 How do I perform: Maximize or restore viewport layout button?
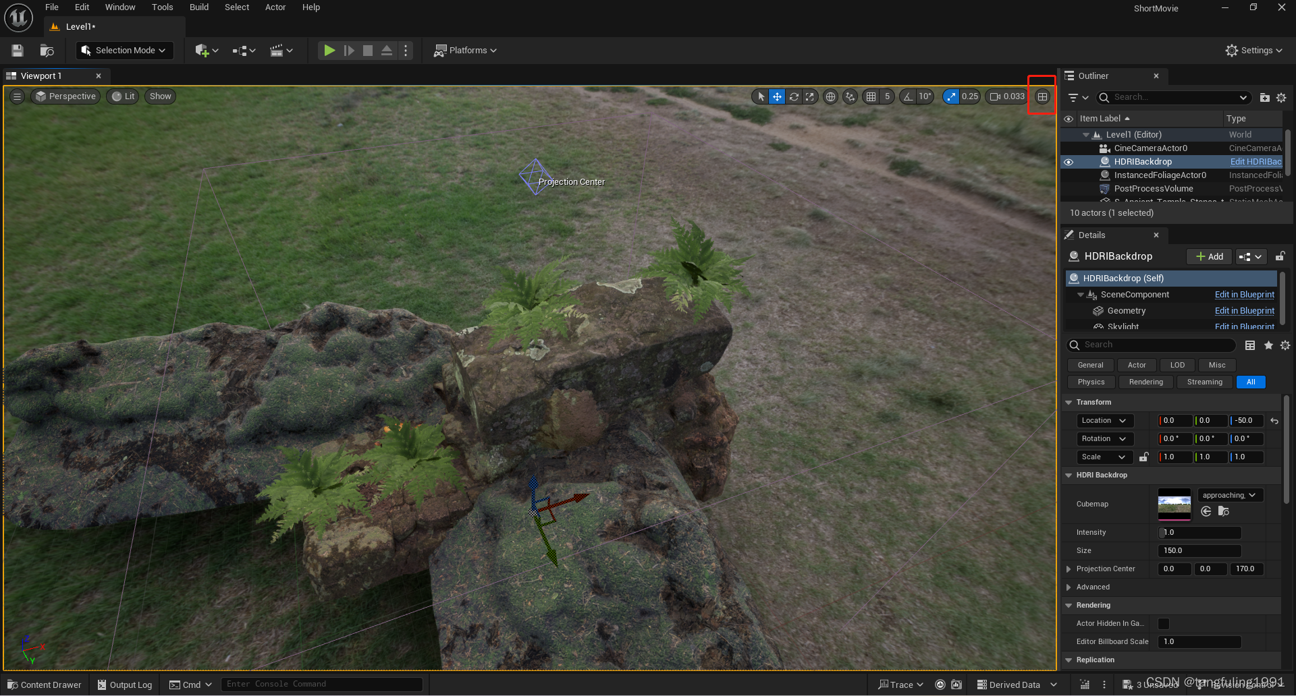pos(1042,96)
